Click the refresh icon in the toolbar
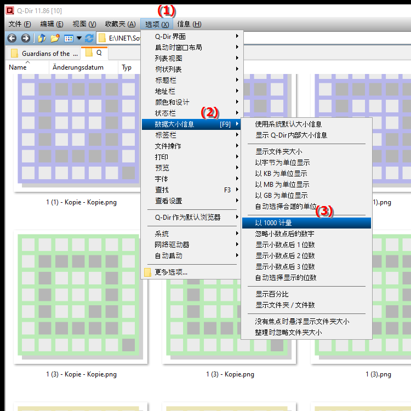This screenshot has height=411, width=411. (x=89, y=38)
